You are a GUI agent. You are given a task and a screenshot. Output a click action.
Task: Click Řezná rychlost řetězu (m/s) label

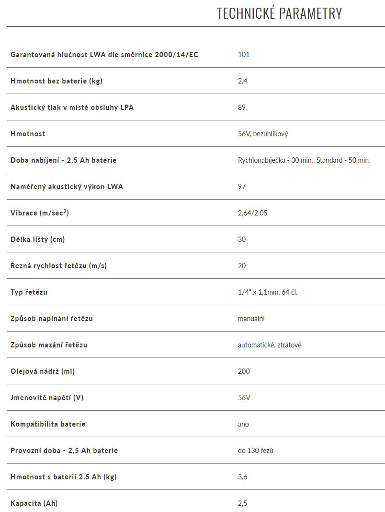(x=58, y=266)
